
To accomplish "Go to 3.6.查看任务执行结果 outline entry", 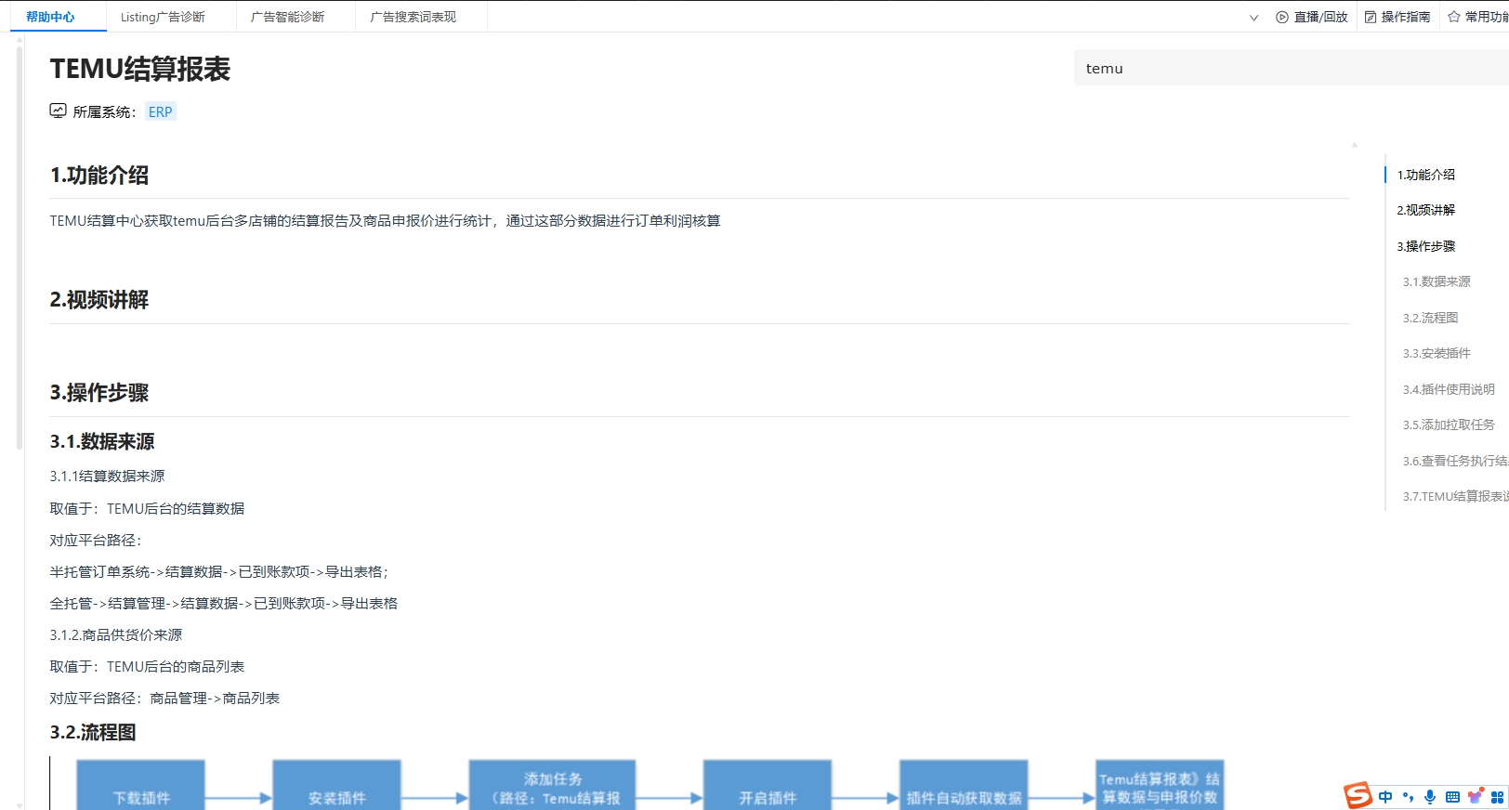I will click(1455, 461).
